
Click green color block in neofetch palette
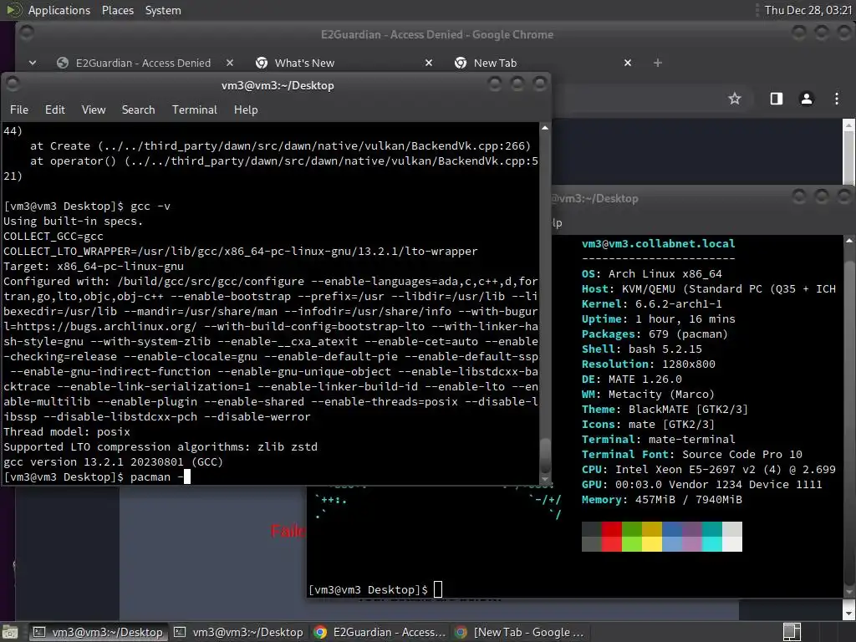click(x=632, y=537)
